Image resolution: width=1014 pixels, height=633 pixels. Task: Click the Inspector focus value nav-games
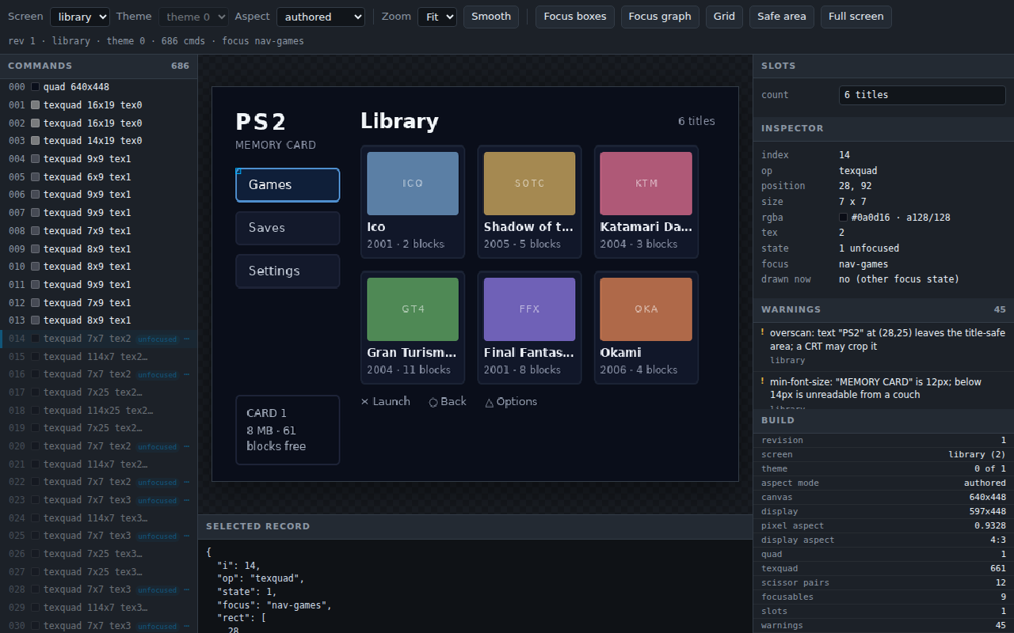tap(863, 264)
